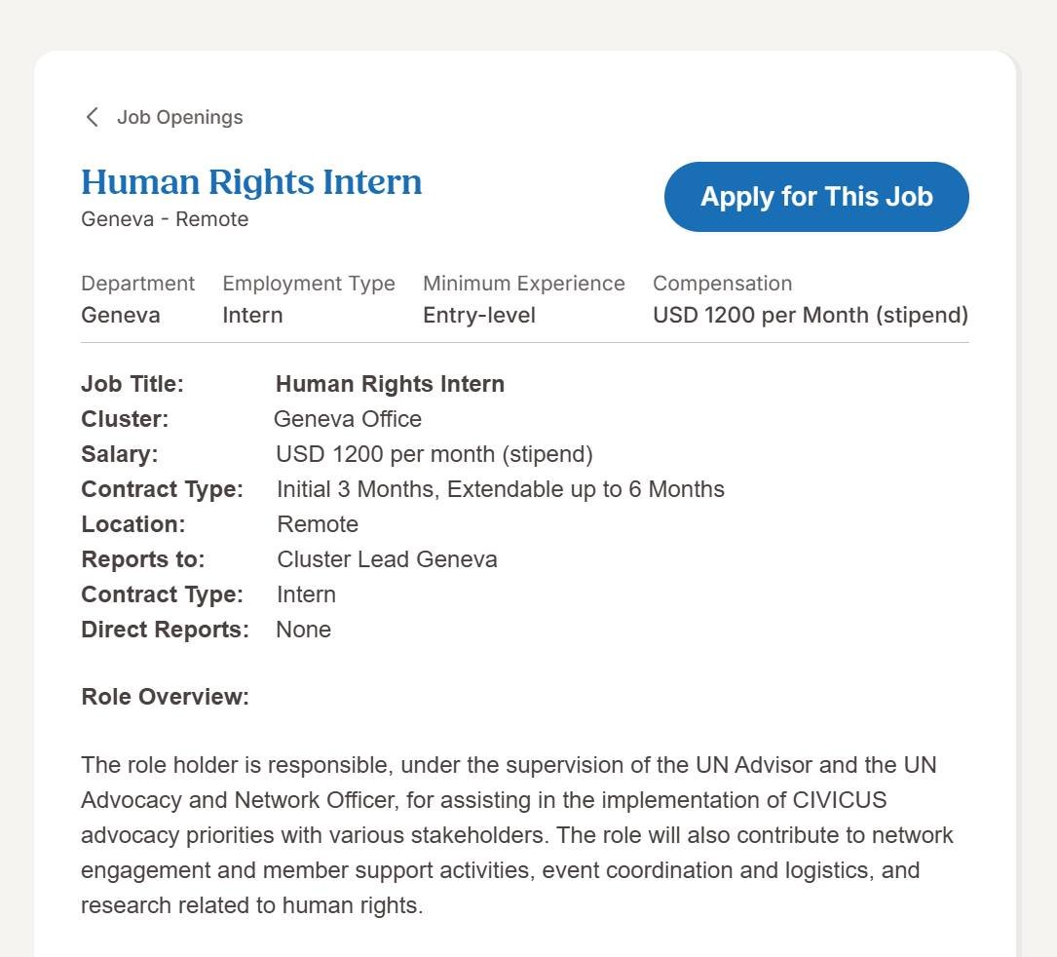Select the Entry-level experience value
This screenshot has width=1057, height=957.
coord(479,316)
